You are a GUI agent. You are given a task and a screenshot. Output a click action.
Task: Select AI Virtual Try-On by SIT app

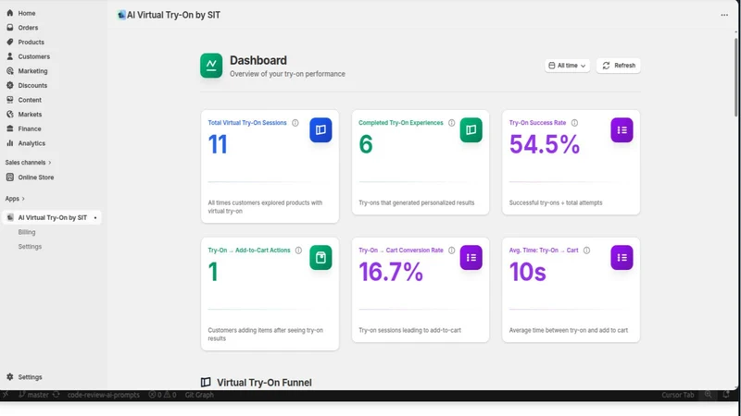click(x=52, y=217)
